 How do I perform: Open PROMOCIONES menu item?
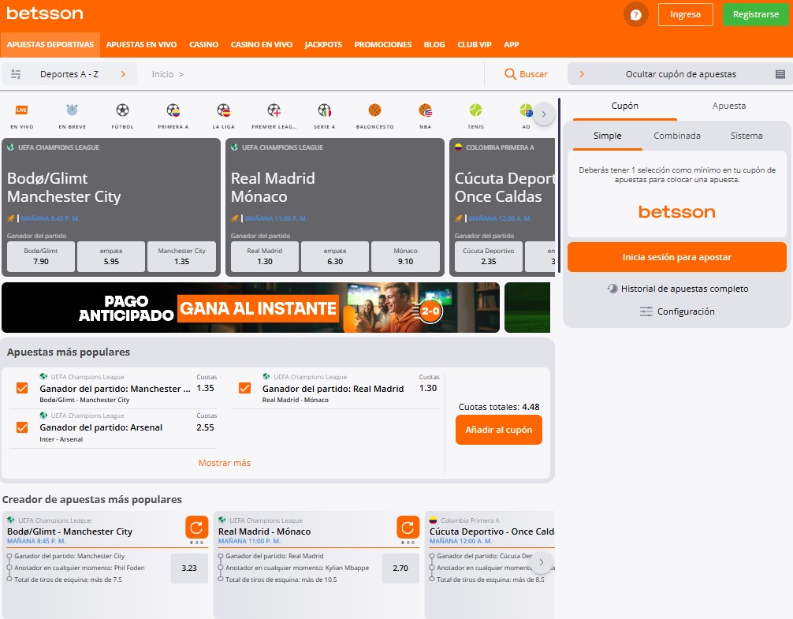coord(383,44)
